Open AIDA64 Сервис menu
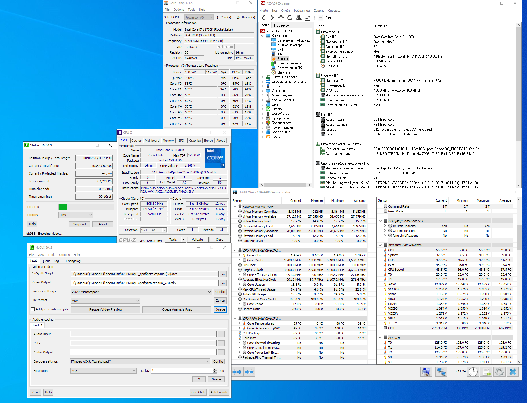The image size is (527, 403). point(319,11)
